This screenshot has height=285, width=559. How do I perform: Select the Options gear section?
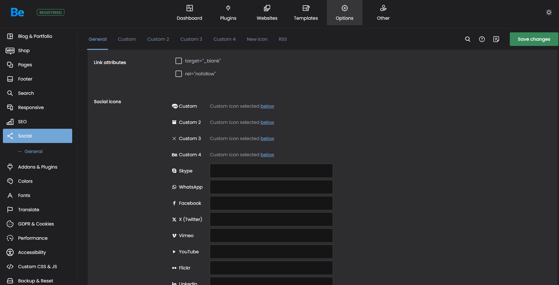point(345,13)
